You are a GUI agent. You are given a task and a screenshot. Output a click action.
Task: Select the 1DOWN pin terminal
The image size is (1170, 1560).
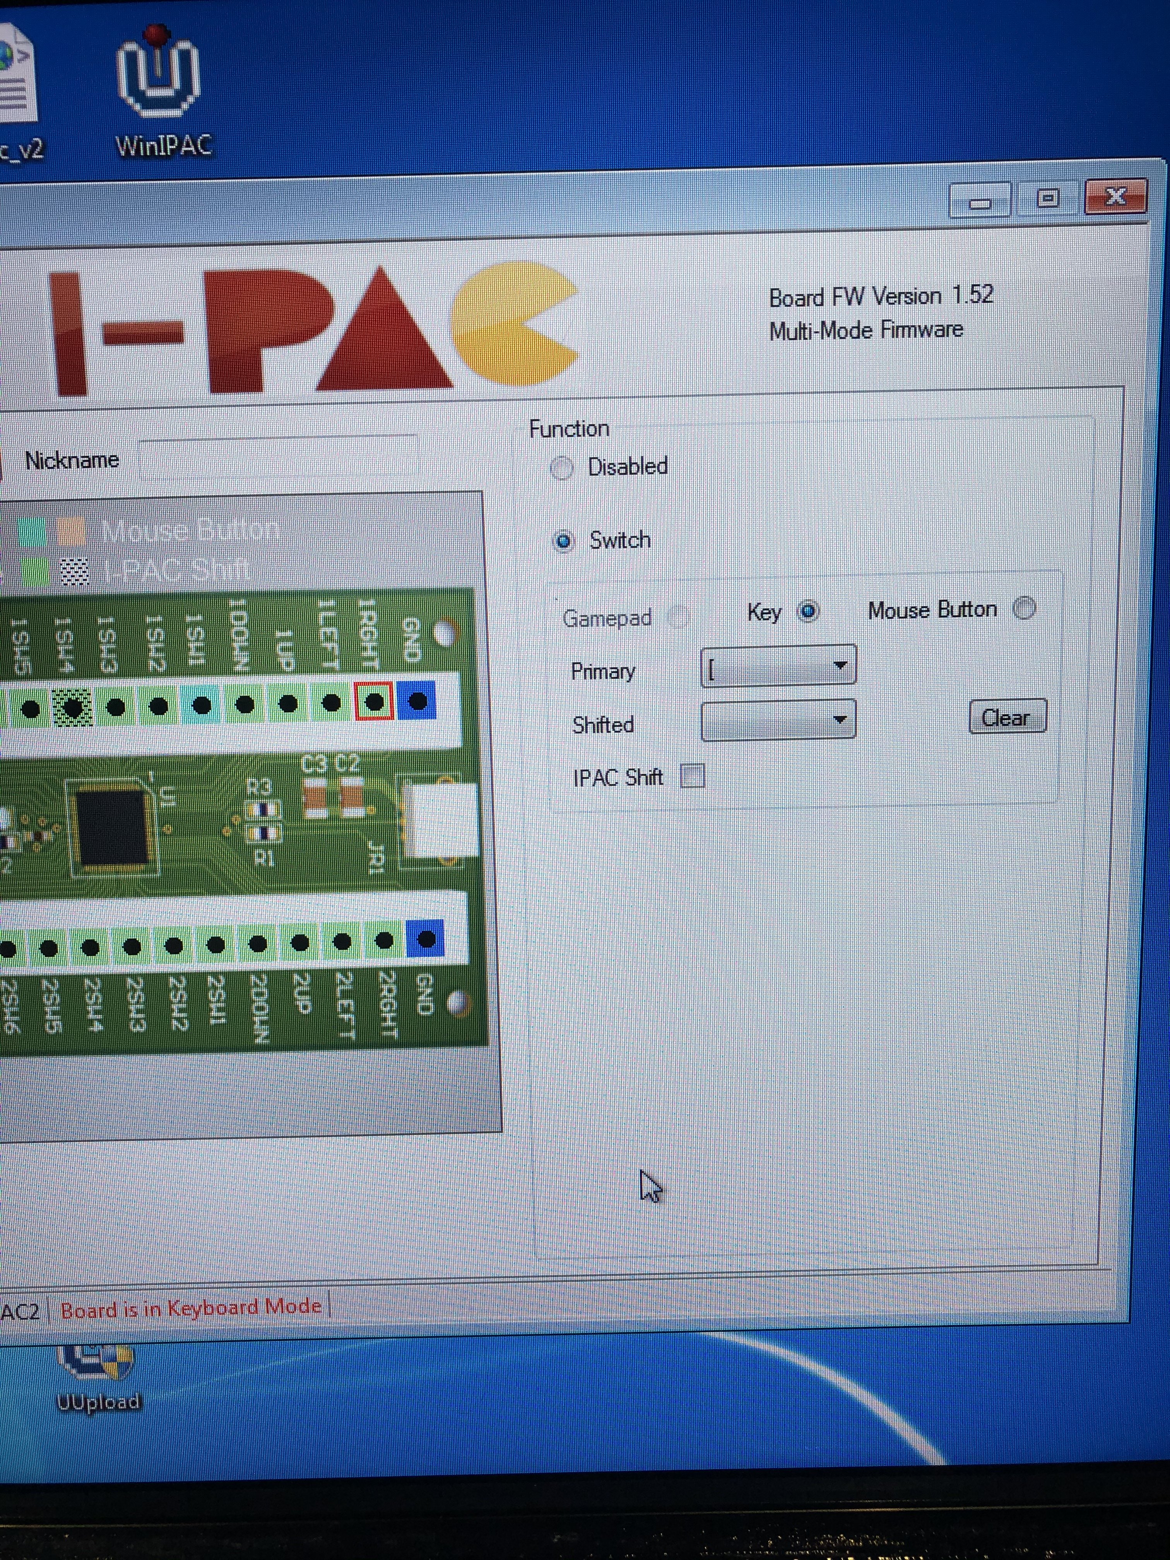tap(245, 704)
